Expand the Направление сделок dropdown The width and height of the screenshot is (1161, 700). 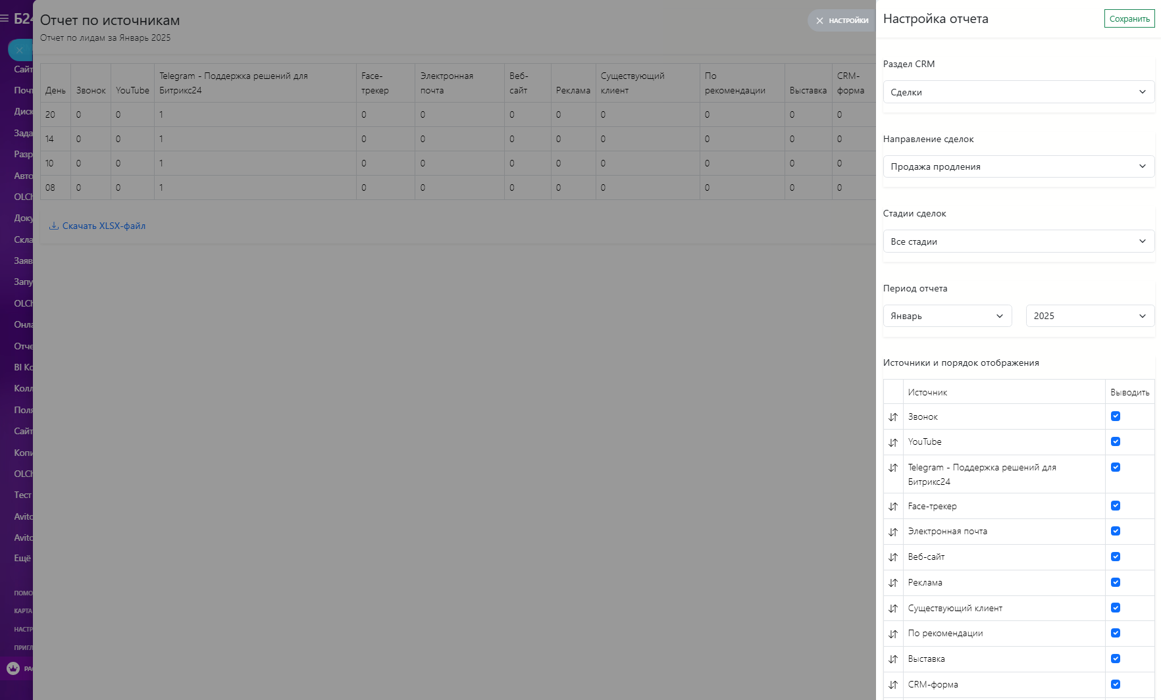pos(1018,166)
